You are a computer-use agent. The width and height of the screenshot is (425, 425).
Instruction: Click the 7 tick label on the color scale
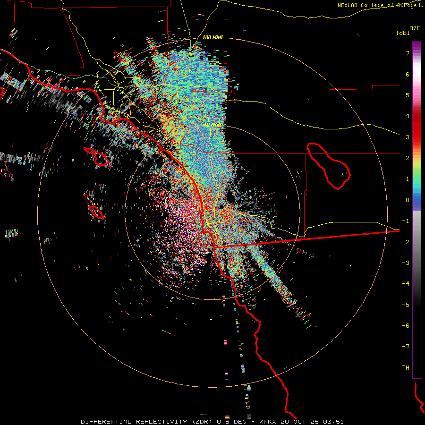pos(408,53)
